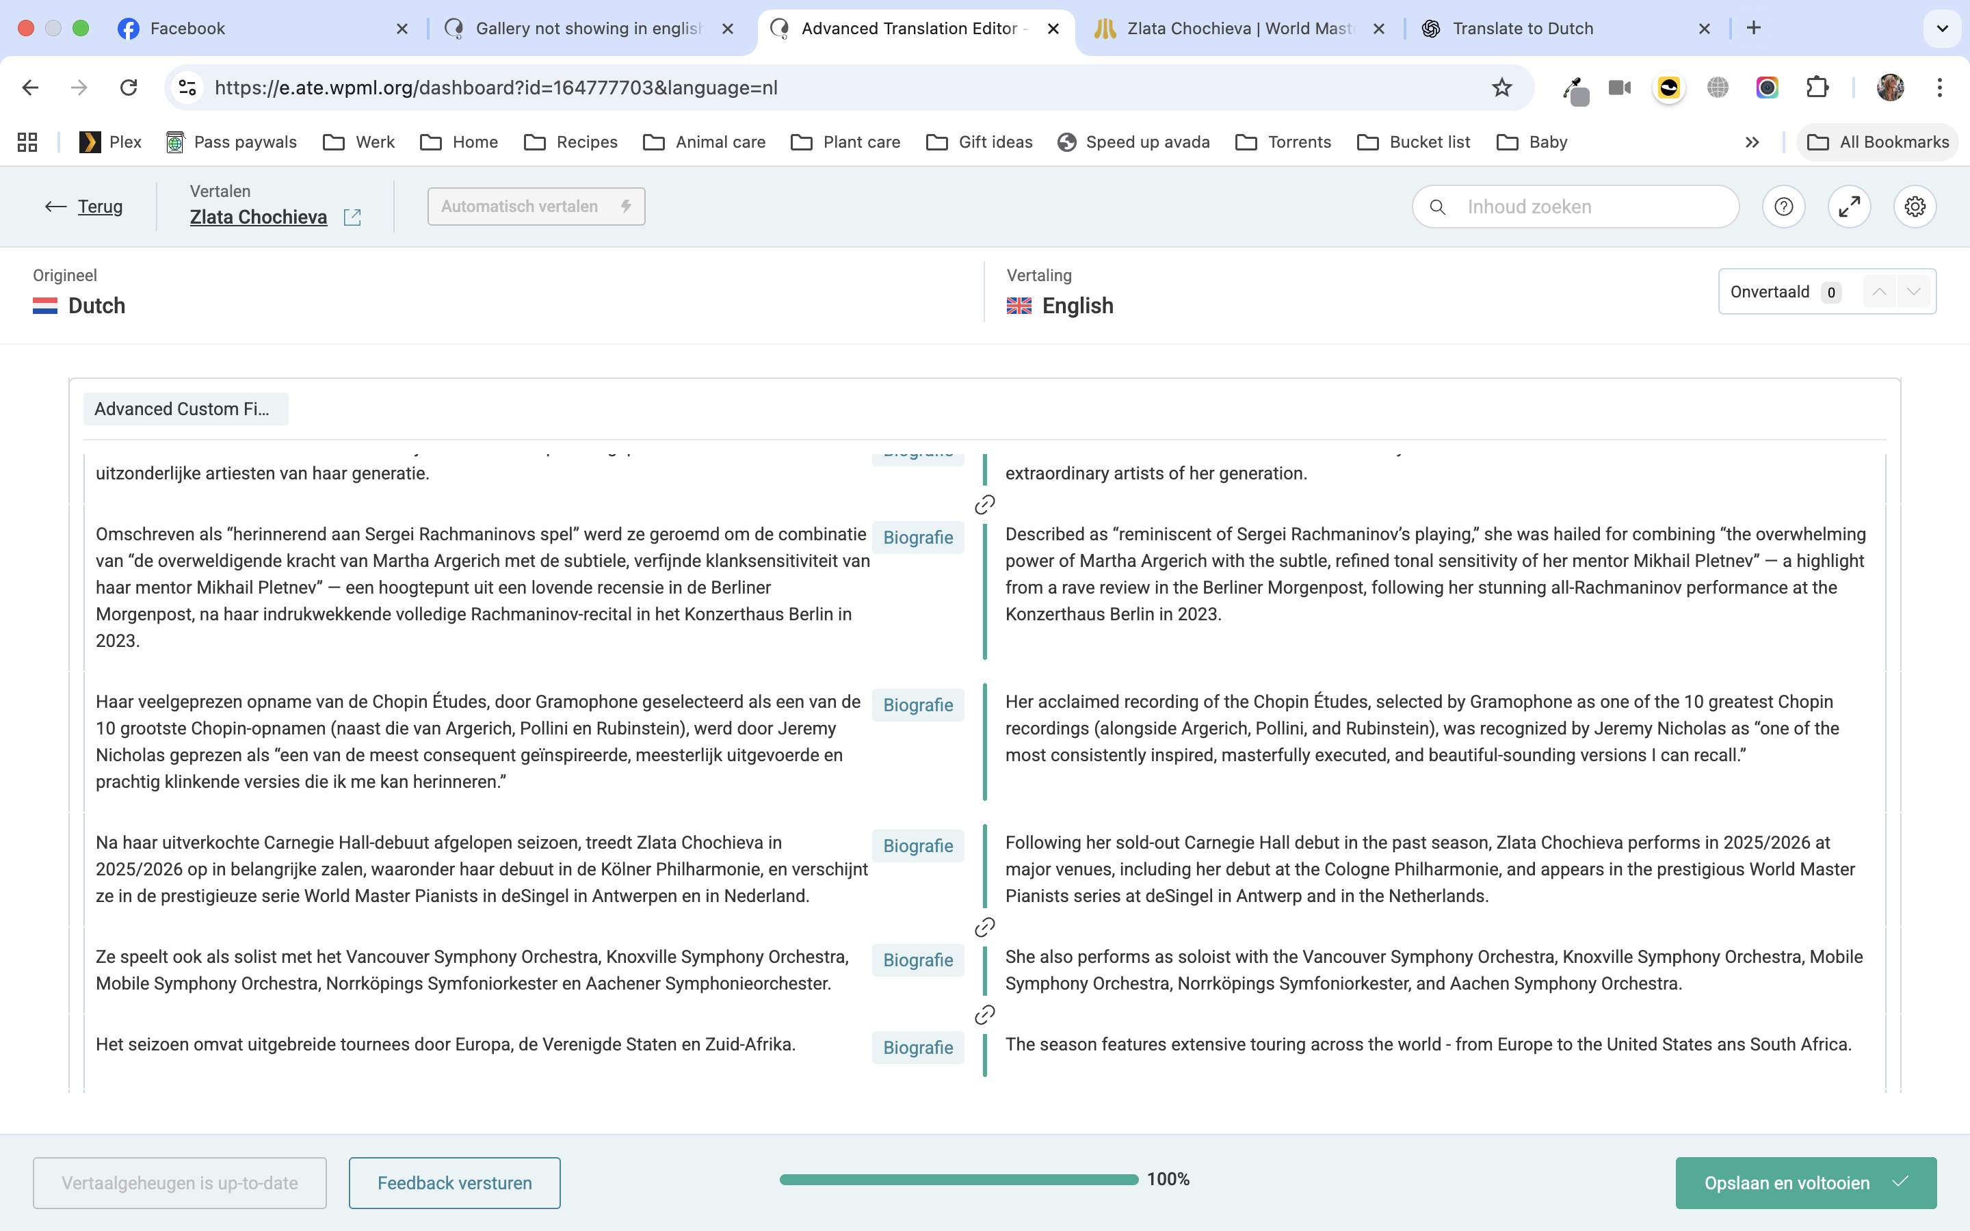The height and width of the screenshot is (1231, 1970).
Task: Click the Feedback versturen button
Action: tap(454, 1183)
